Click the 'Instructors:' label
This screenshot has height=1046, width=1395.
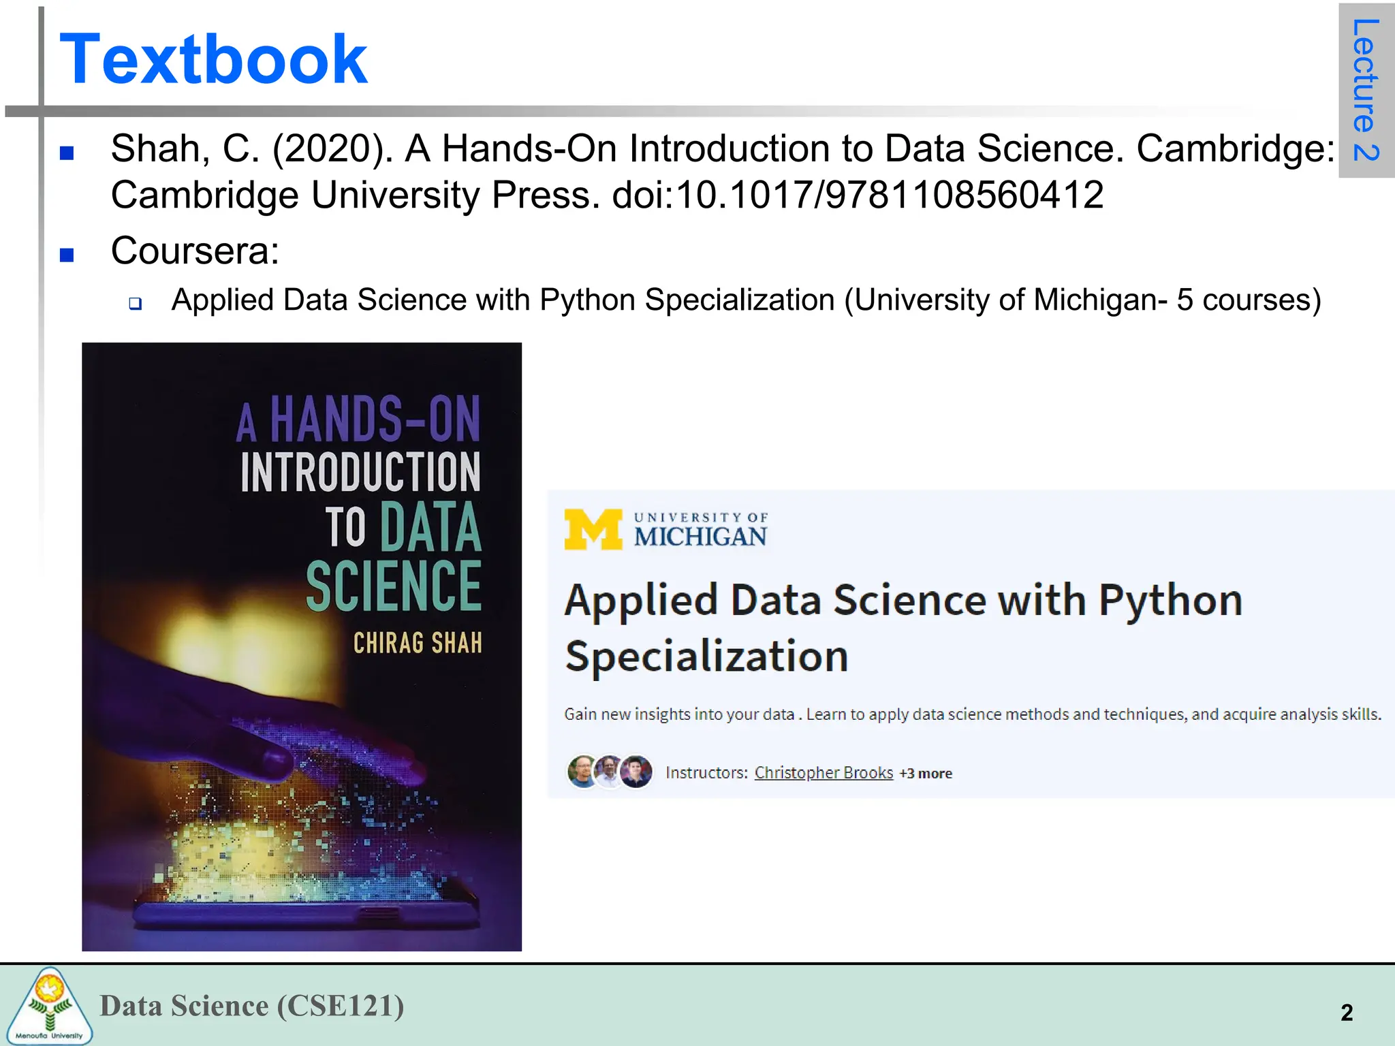point(706,773)
